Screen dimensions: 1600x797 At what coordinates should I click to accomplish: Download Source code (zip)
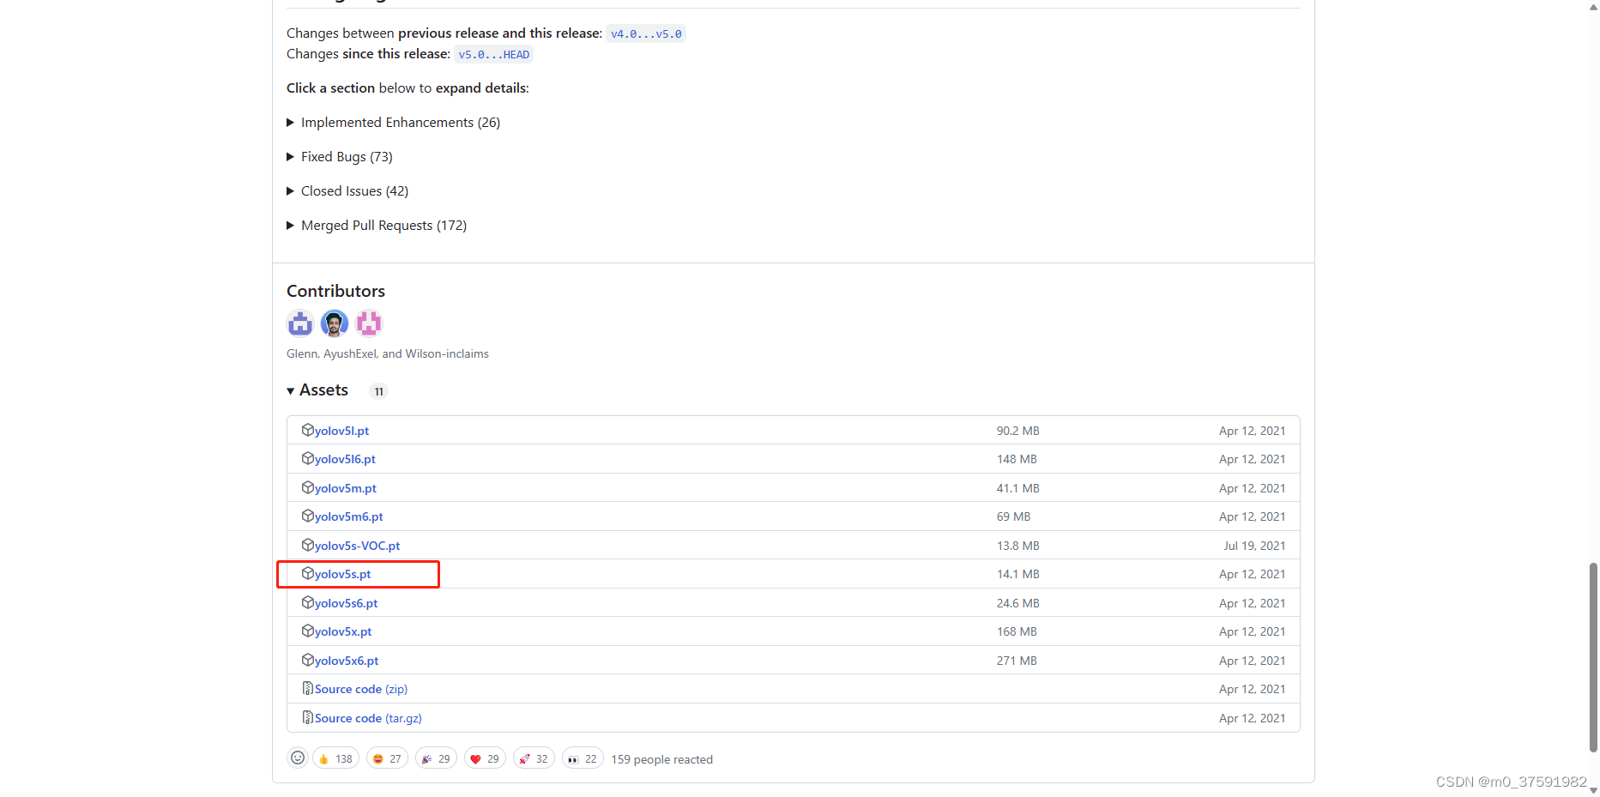pyautogui.click(x=361, y=689)
